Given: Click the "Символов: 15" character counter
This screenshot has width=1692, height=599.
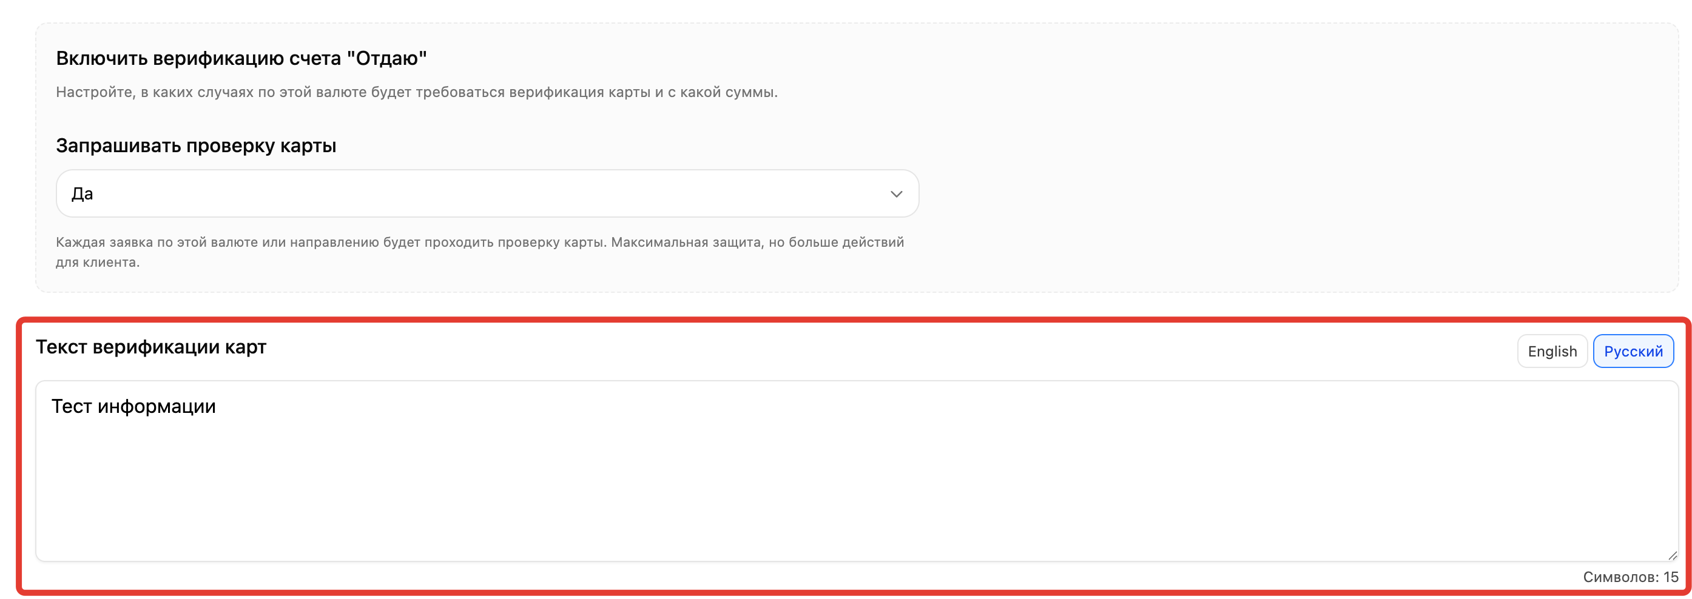Looking at the screenshot, I should tap(1630, 577).
